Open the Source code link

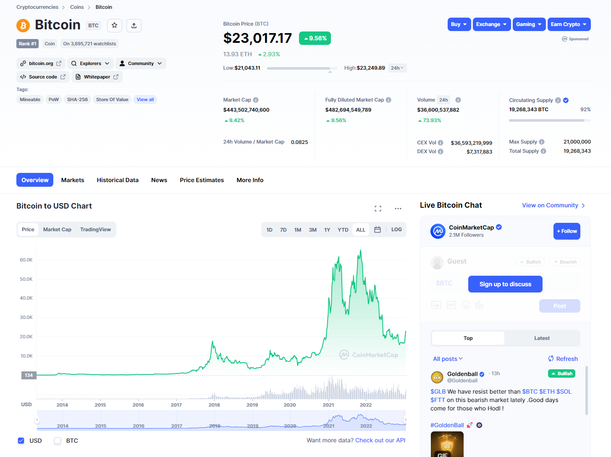43,77
